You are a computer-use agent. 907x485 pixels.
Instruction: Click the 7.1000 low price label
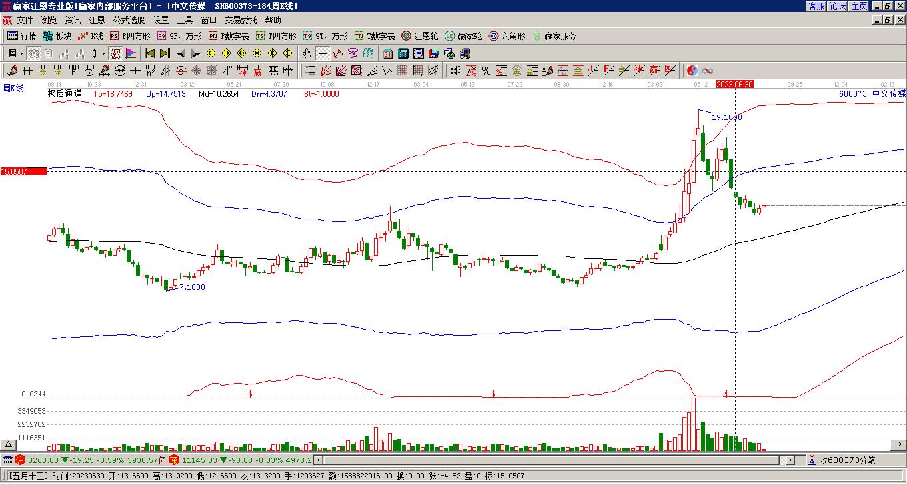[x=192, y=287]
